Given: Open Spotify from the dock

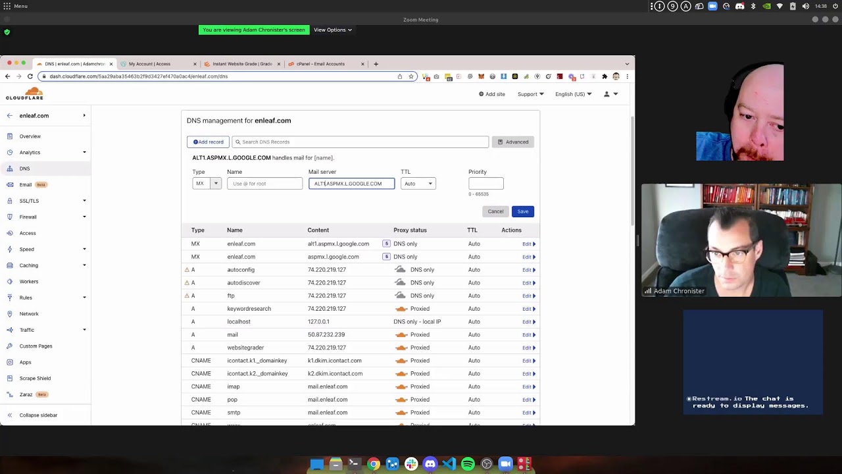Looking at the screenshot, I should [468, 464].
